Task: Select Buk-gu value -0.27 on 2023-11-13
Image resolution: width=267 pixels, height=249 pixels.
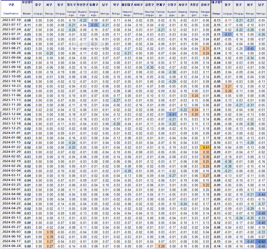Action: click(x=116, y=100)
